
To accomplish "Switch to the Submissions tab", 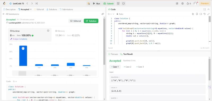I will coord(66,9).
